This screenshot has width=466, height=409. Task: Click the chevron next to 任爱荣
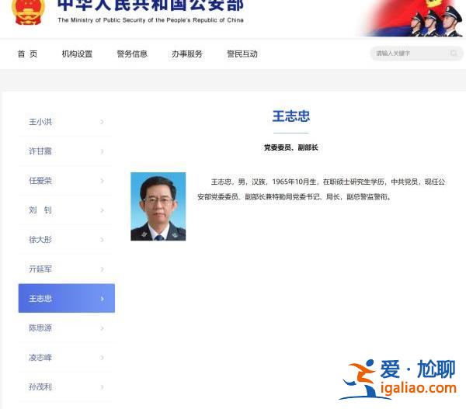coord(102,181)
